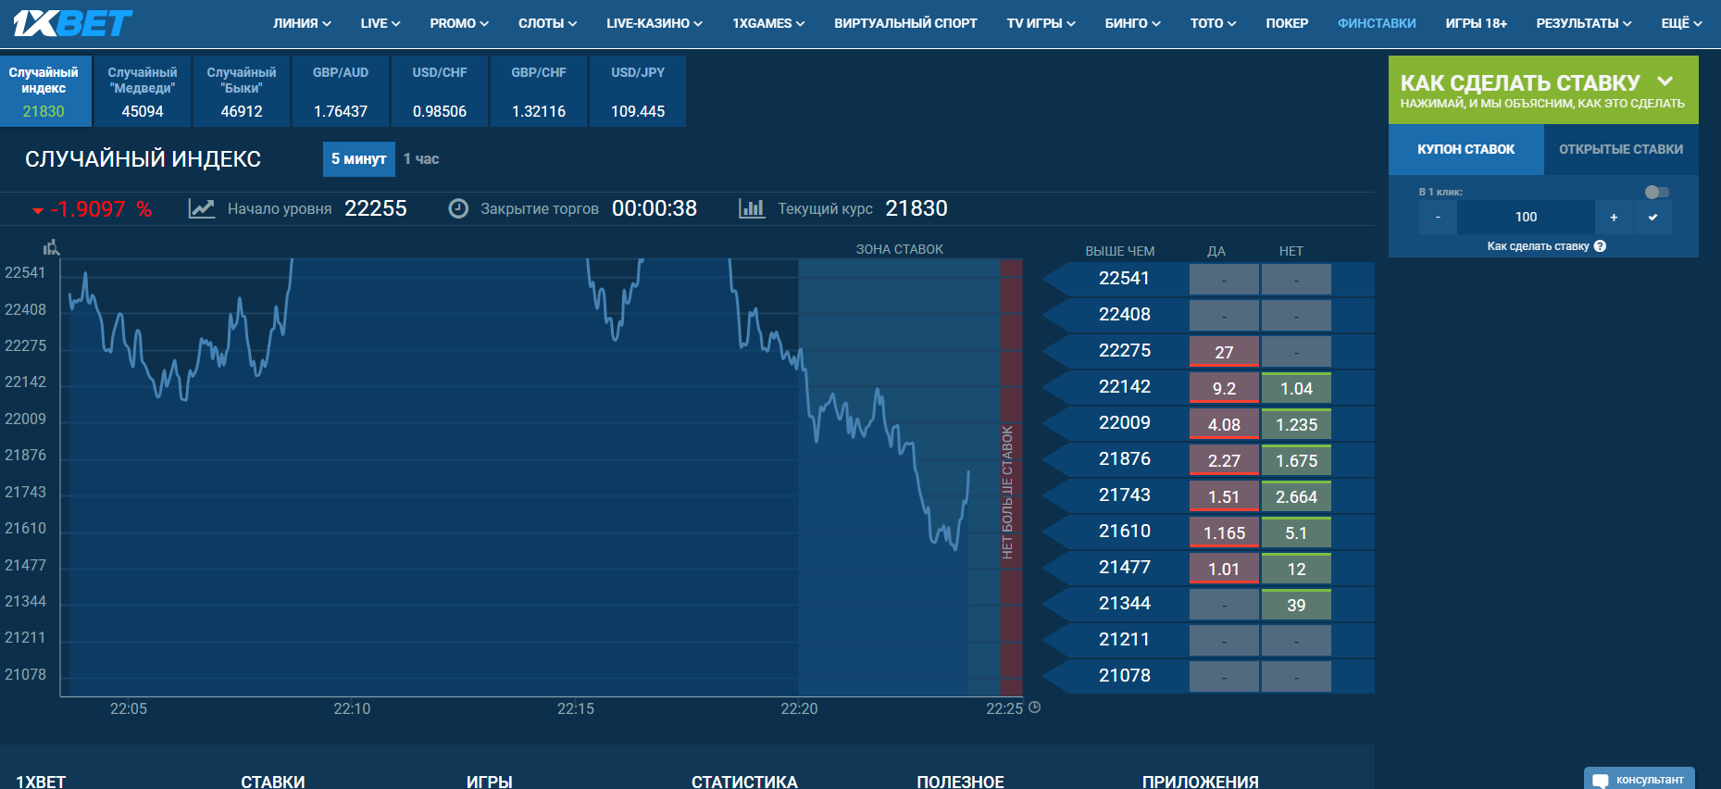1721x789 pixels.
Task: Click the question mark icon next to Как сделать ставку
Action: tap(1600, 246)
